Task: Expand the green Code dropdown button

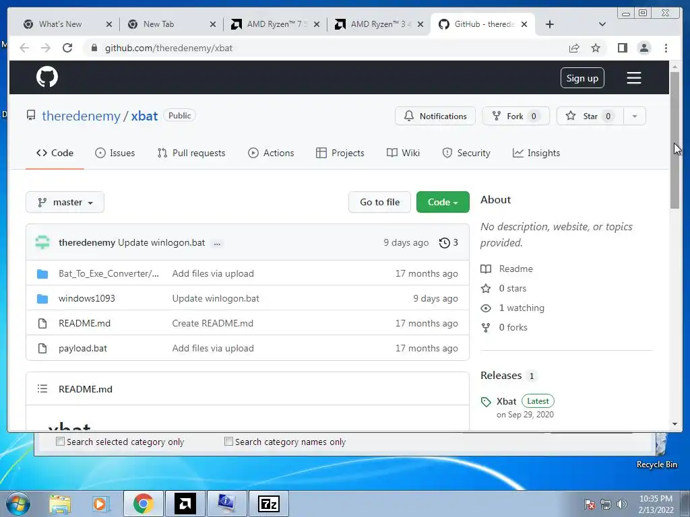Action: 443,202
